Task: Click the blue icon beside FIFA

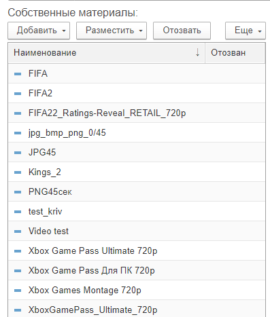Action: [x=18, y=74]
